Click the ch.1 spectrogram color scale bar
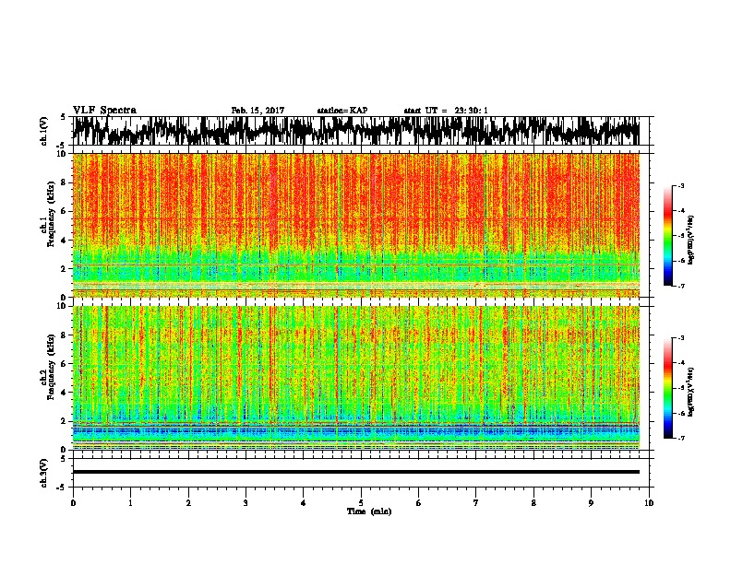Image resolution: width=731 pixels, height=564 pixels. [x=667, y=236]
